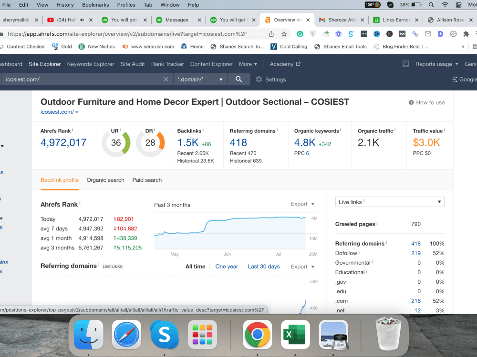
Task: Close the Overview ico tab
Action: tap(308, 20)
